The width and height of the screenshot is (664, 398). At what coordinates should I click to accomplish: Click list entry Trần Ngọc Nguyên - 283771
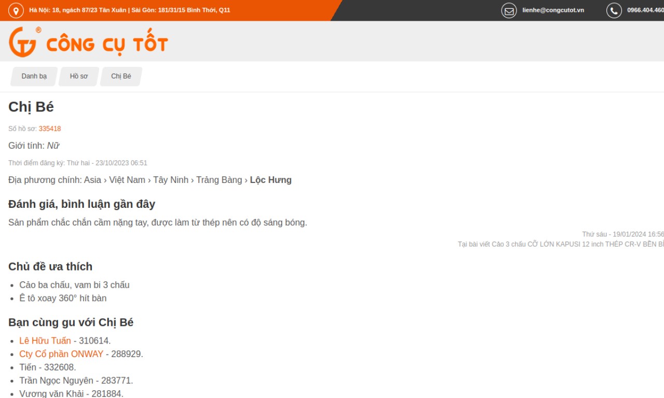(76, 380)
